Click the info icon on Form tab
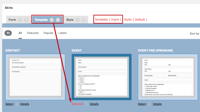This screenshot has width=200, height=112. pos(20,20)
